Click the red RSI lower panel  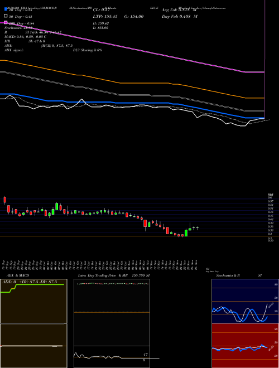tap(245, 346)
